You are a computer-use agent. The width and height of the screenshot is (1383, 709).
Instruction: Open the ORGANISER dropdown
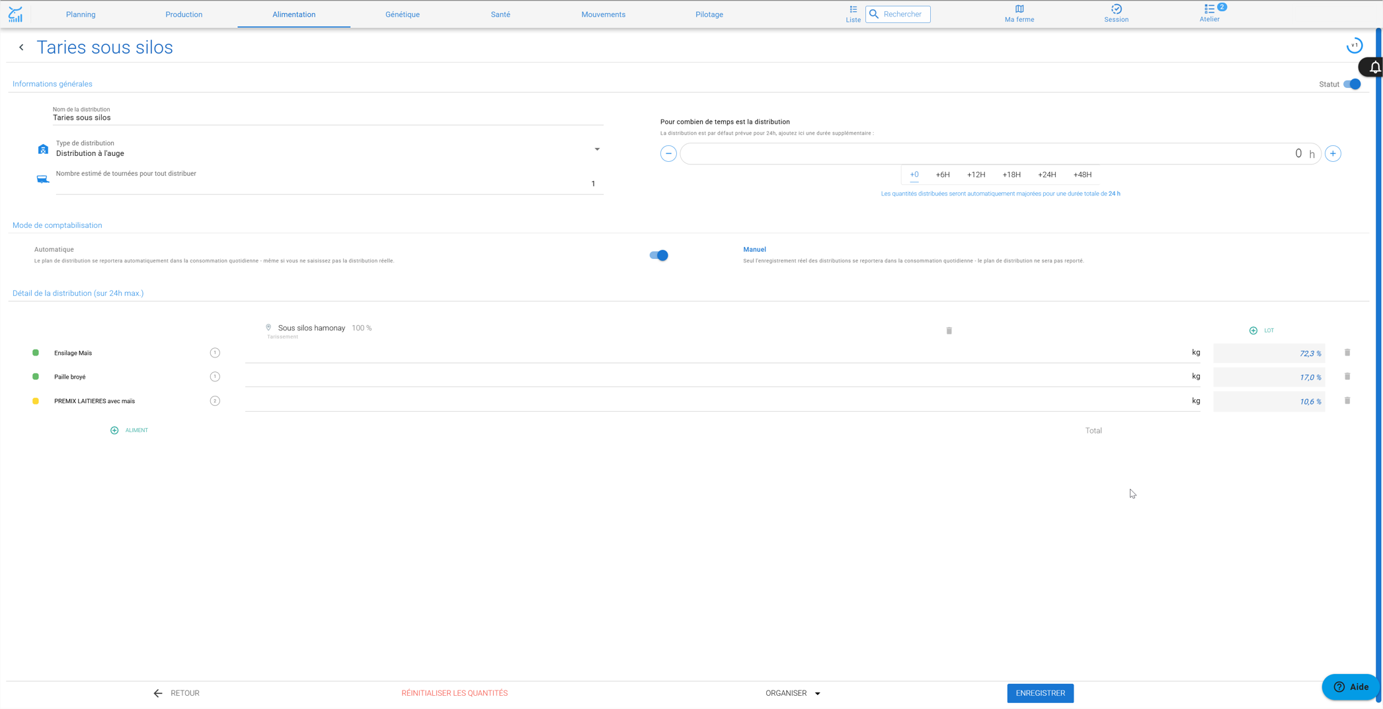point(793,693)
